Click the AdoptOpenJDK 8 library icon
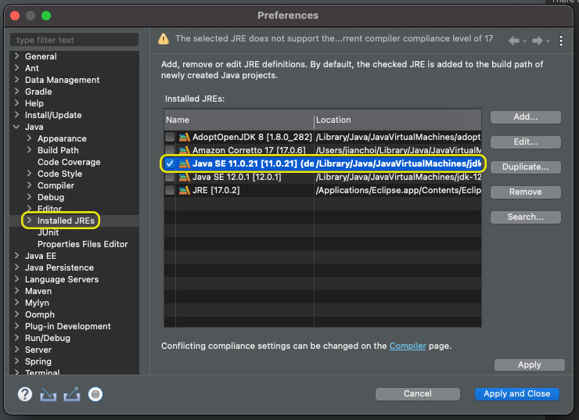The image size is (579, 420). pyautogui.click(x=184, y=138)
